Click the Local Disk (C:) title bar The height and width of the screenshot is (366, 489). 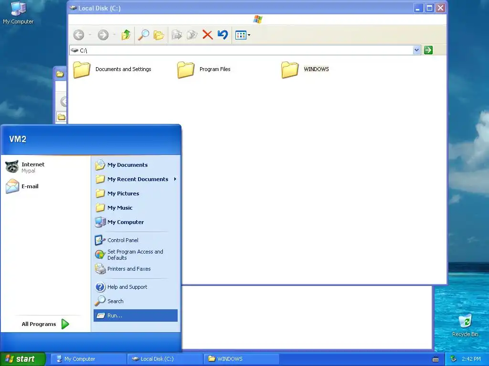(240, 8)
